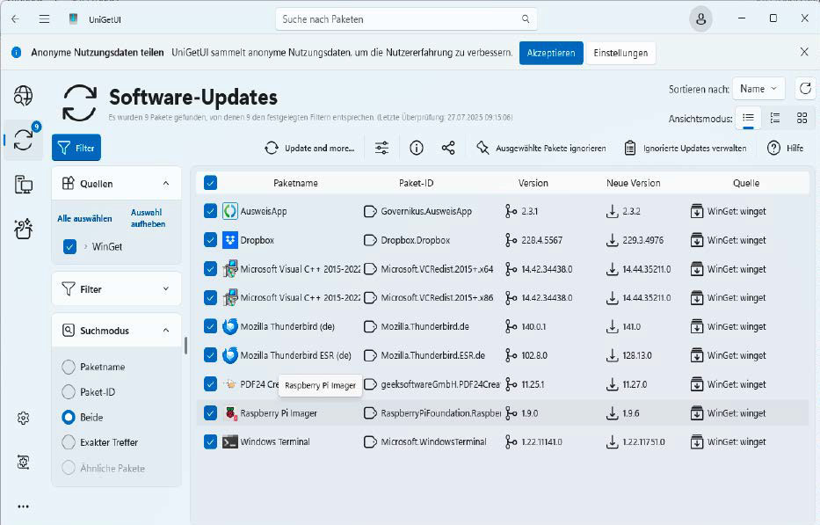
Task: Open the Update and more... menu
Action: 309,148
